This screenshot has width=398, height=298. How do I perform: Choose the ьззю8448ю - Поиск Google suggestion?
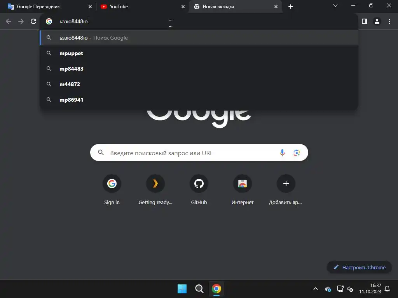(199, 38)
